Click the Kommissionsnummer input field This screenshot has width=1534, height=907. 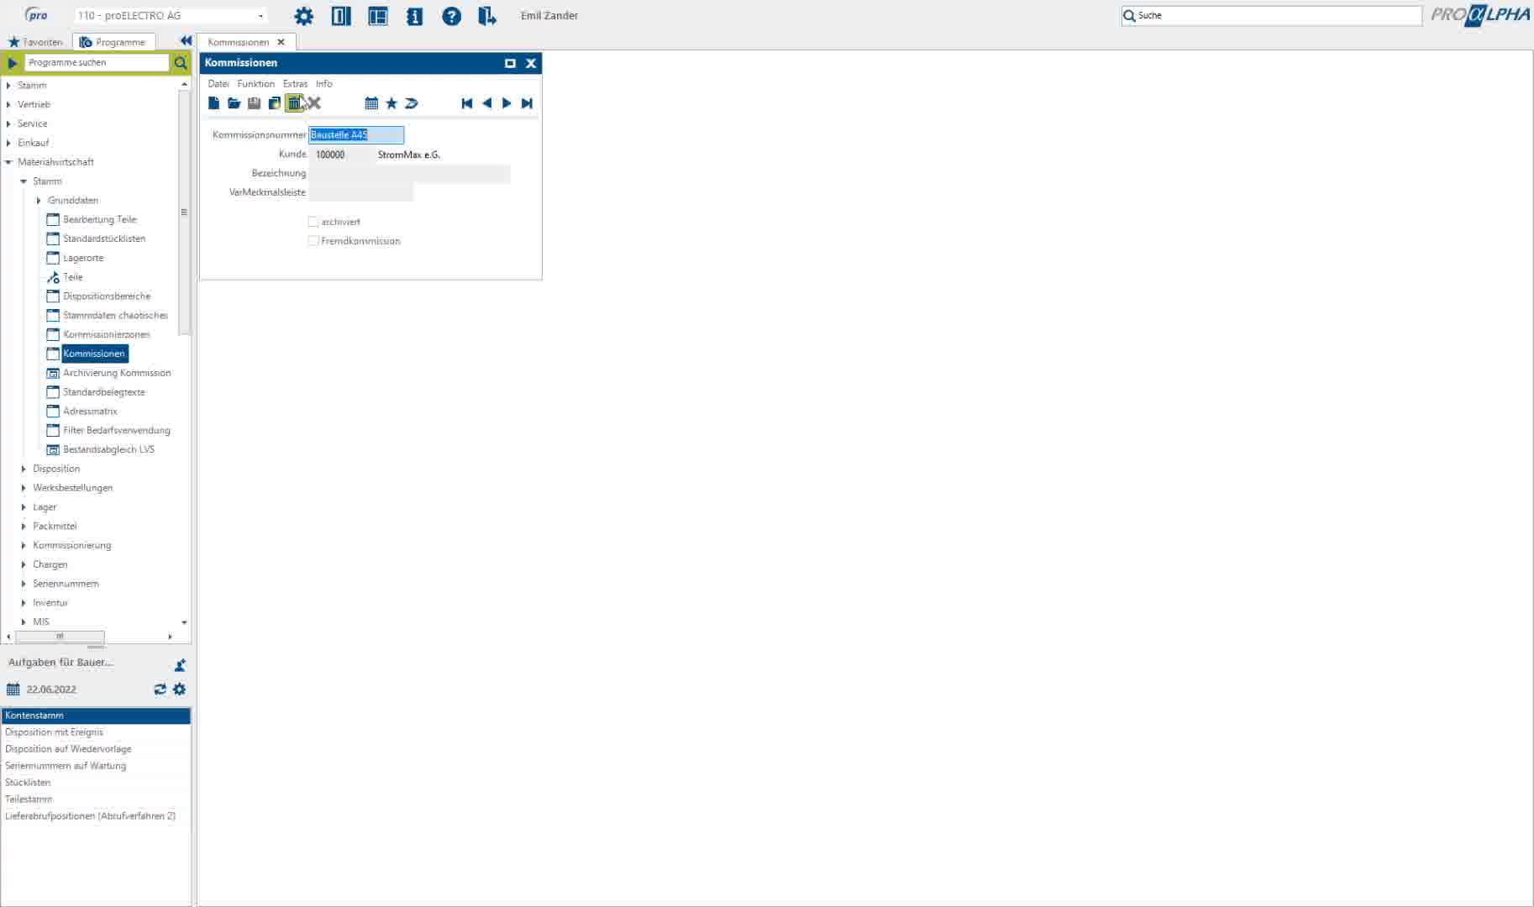(x=356, y=135)
